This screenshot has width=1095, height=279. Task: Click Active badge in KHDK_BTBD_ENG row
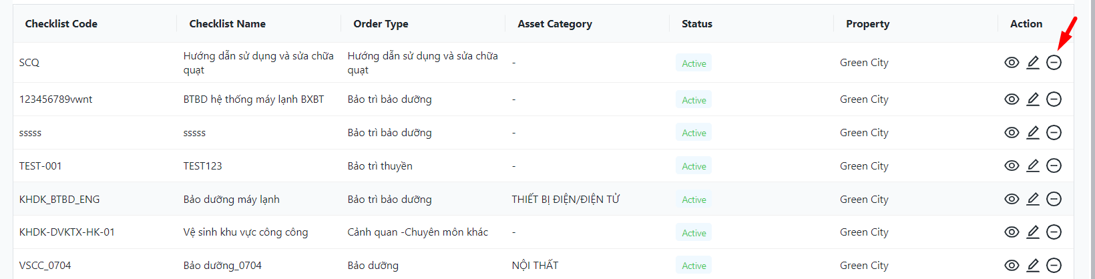(x=694, y=200)
